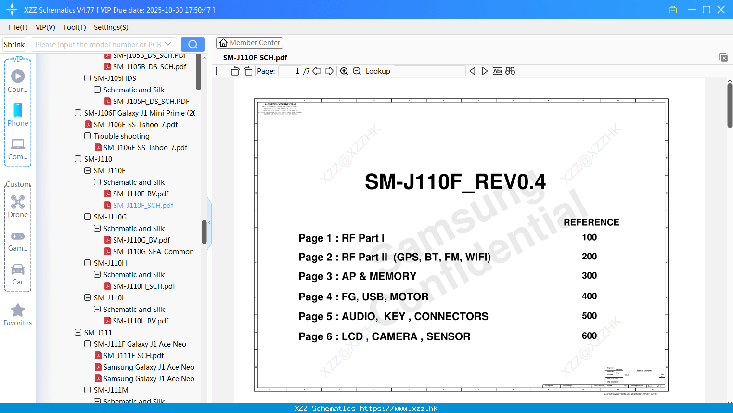This screenshot has height=413, width=733.
Task: Open the File(F) menu
Action: (x=18, y=27)
